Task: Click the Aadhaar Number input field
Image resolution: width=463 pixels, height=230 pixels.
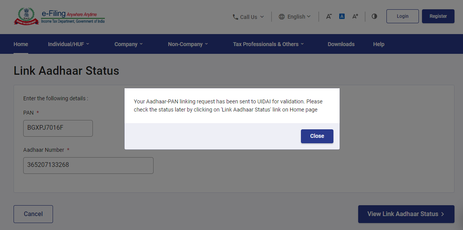Action: point(88,165)
